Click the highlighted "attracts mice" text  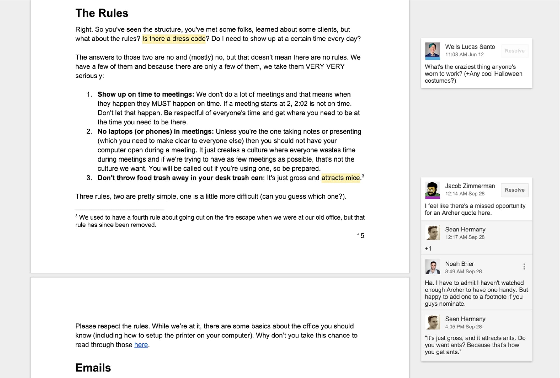[x=340, y=178]
